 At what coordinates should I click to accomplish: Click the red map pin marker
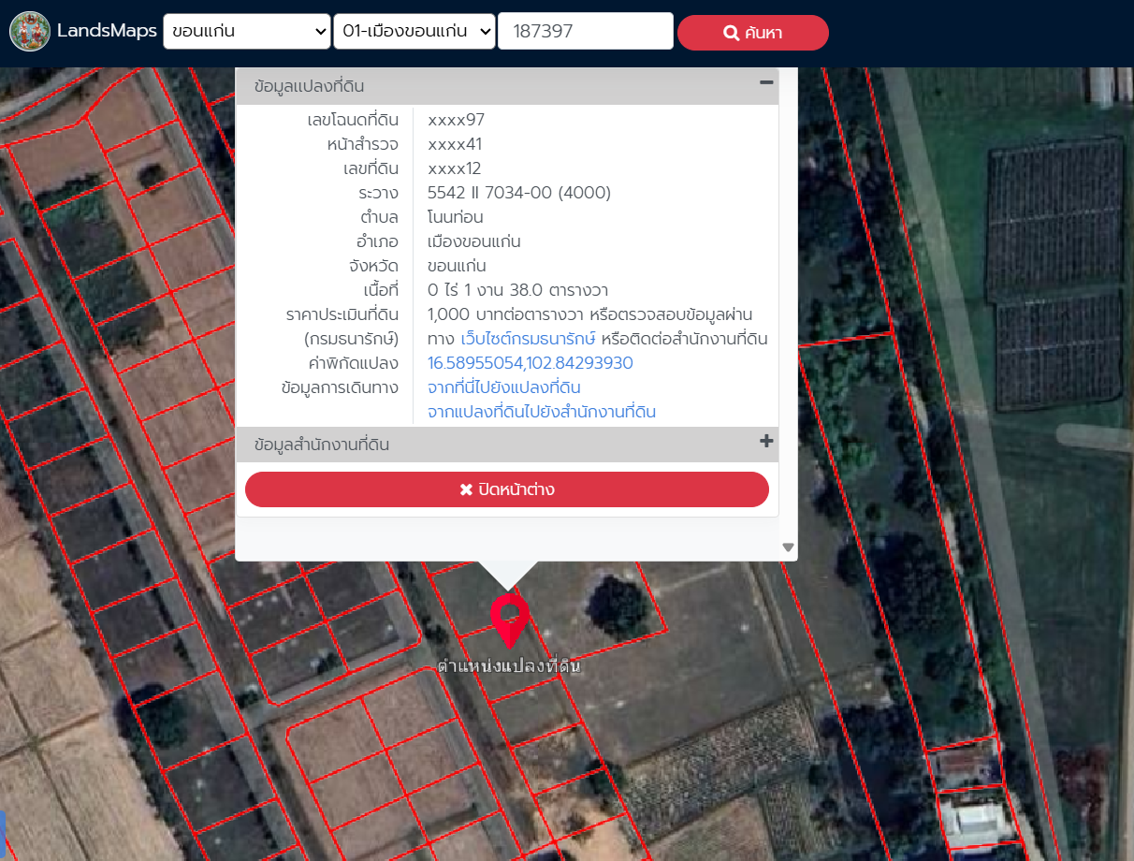coord(510,618)
